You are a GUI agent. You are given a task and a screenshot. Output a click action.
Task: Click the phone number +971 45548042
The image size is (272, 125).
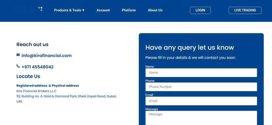[x=37, y=67]
